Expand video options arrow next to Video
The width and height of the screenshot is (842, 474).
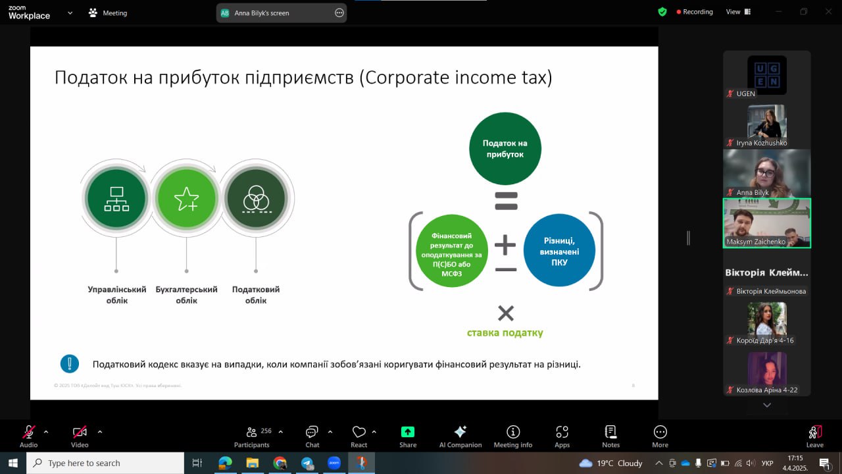tap(100, 432)
